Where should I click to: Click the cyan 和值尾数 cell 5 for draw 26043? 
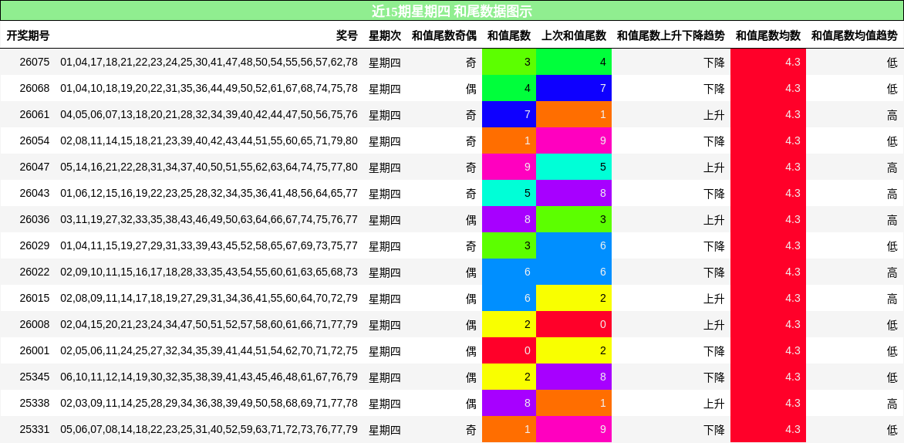509,193
